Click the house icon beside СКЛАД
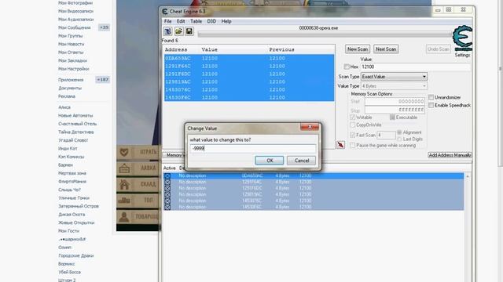 (124, 185)
